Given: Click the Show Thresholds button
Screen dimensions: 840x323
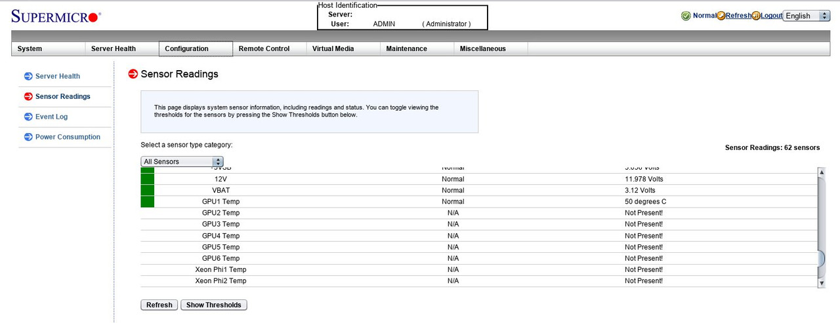Looking at the screenshot, I should click(214, 305).
